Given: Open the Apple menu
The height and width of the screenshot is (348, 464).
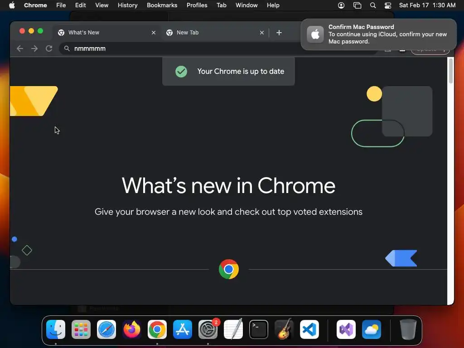Looking at the screenshot, I should [x=12, y=5].
